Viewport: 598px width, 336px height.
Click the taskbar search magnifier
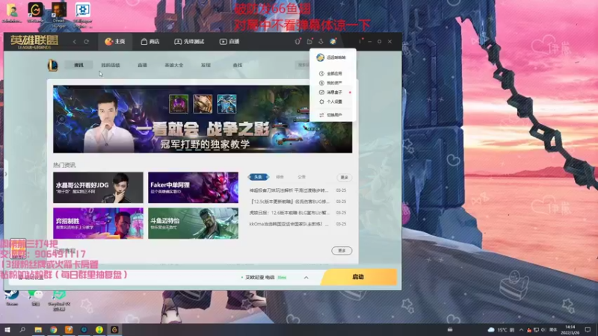pos(22,329)
